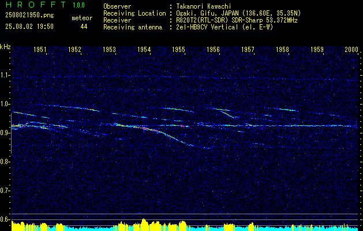
Task: Click the 1956 time axis marker
Action: [x=213, y=49]
